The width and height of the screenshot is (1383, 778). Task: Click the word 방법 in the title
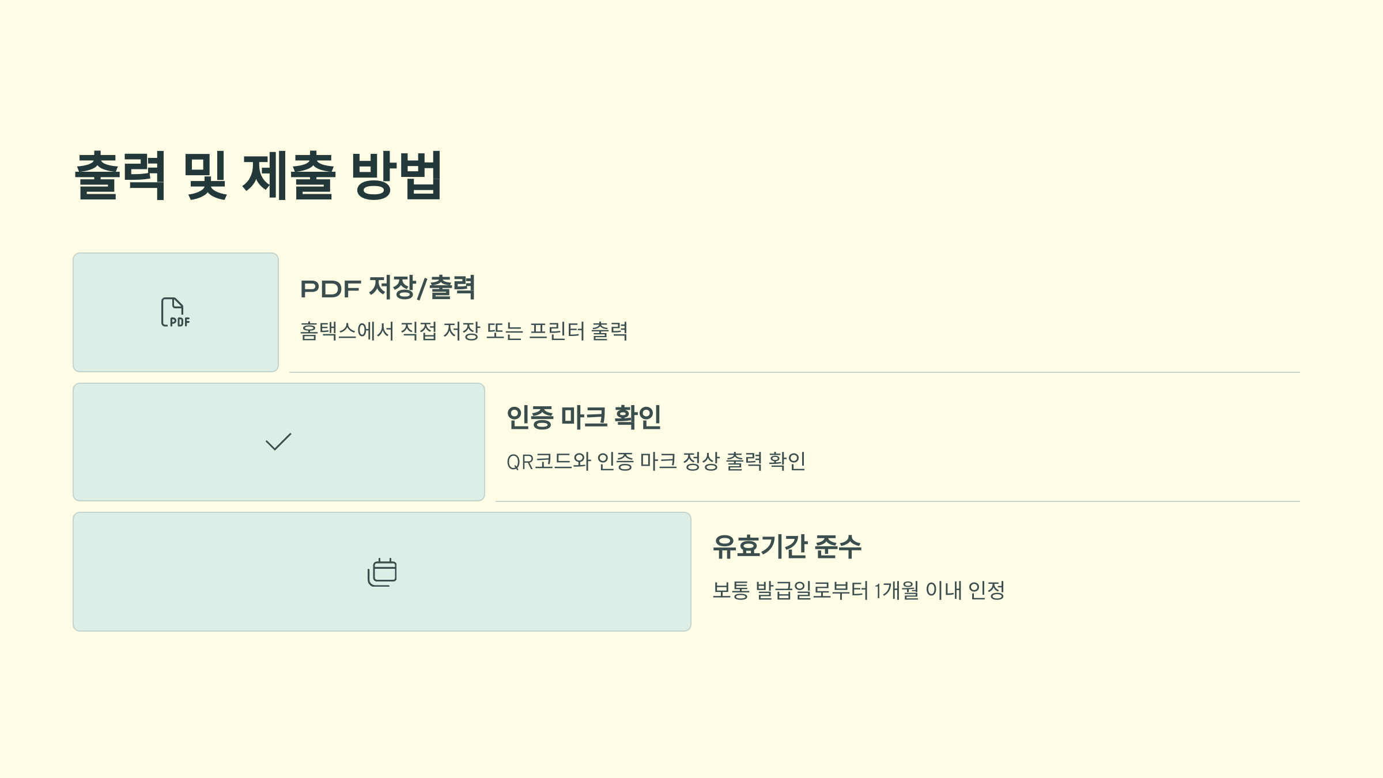pos(396,176)
